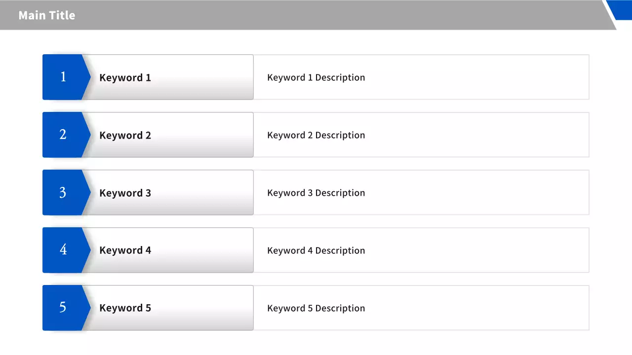Select the Keyword 4 label text
The image size is (632, 355).
tap(125, 250)
